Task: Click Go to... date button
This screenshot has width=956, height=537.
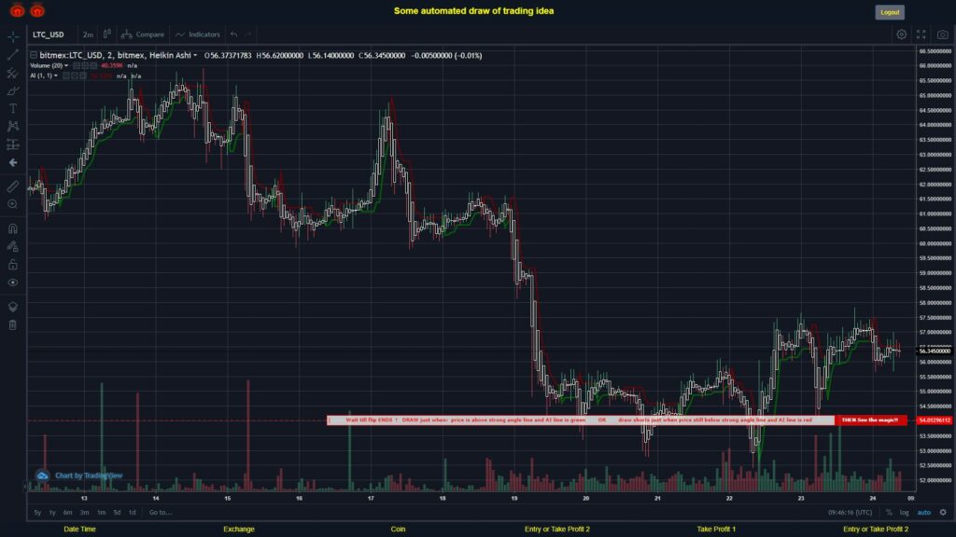Action: (161, 513)
